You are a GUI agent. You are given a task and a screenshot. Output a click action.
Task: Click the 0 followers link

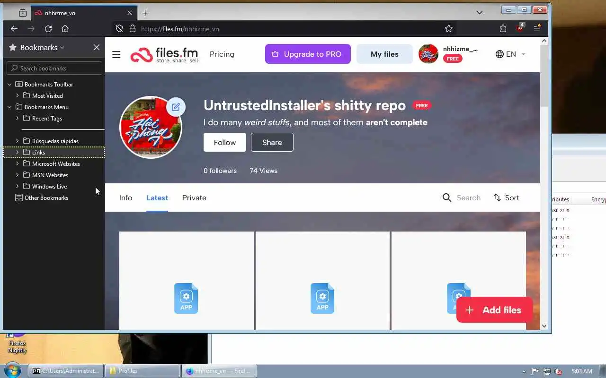(220, 171)
